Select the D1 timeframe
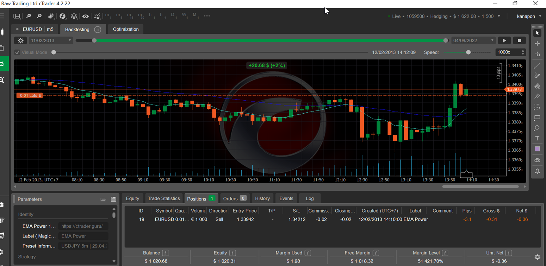546x266 pixels. tap(173, 16)
